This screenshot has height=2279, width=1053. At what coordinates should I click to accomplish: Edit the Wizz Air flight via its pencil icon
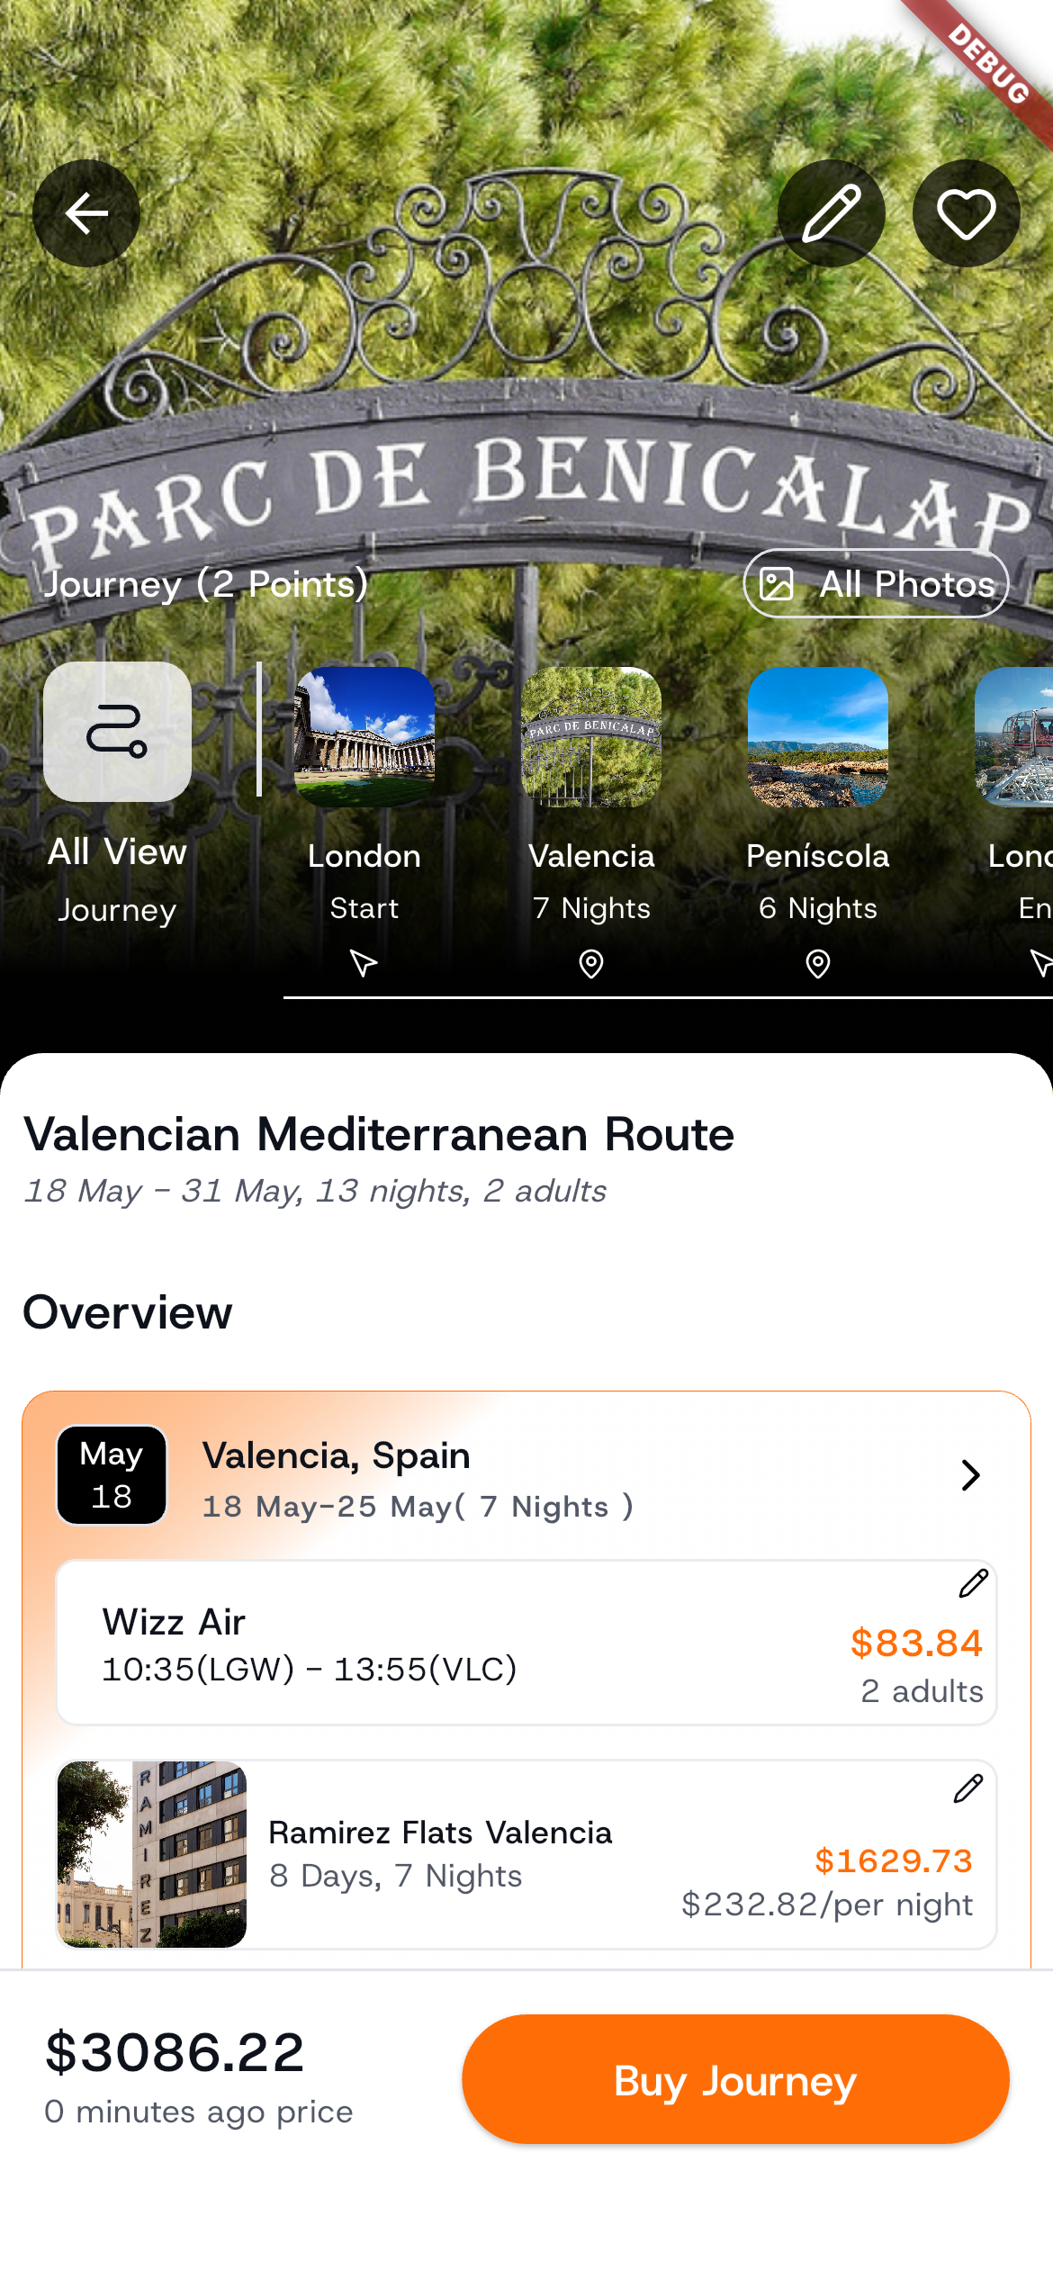click(974, 1582)
